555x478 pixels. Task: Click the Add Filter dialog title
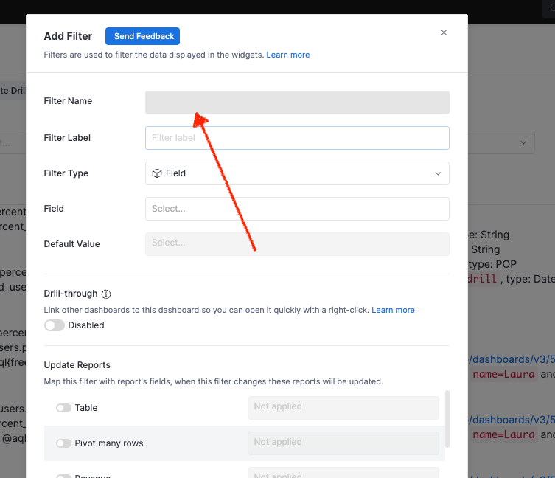(68, 36)
